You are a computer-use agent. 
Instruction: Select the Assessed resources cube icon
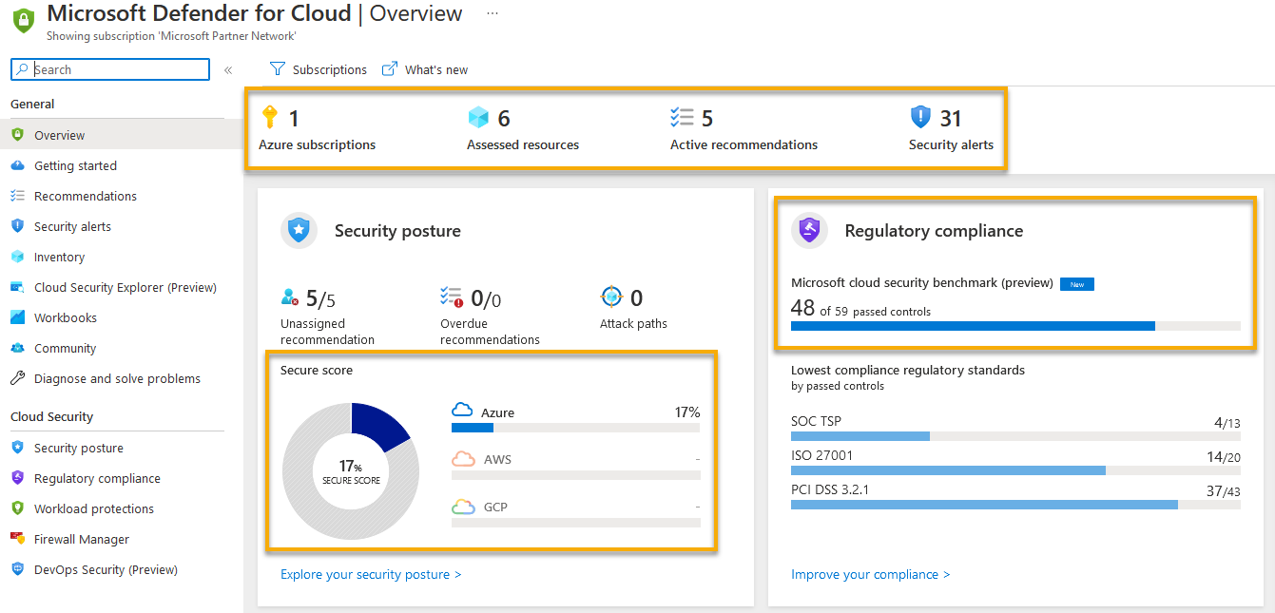[479, 117]
